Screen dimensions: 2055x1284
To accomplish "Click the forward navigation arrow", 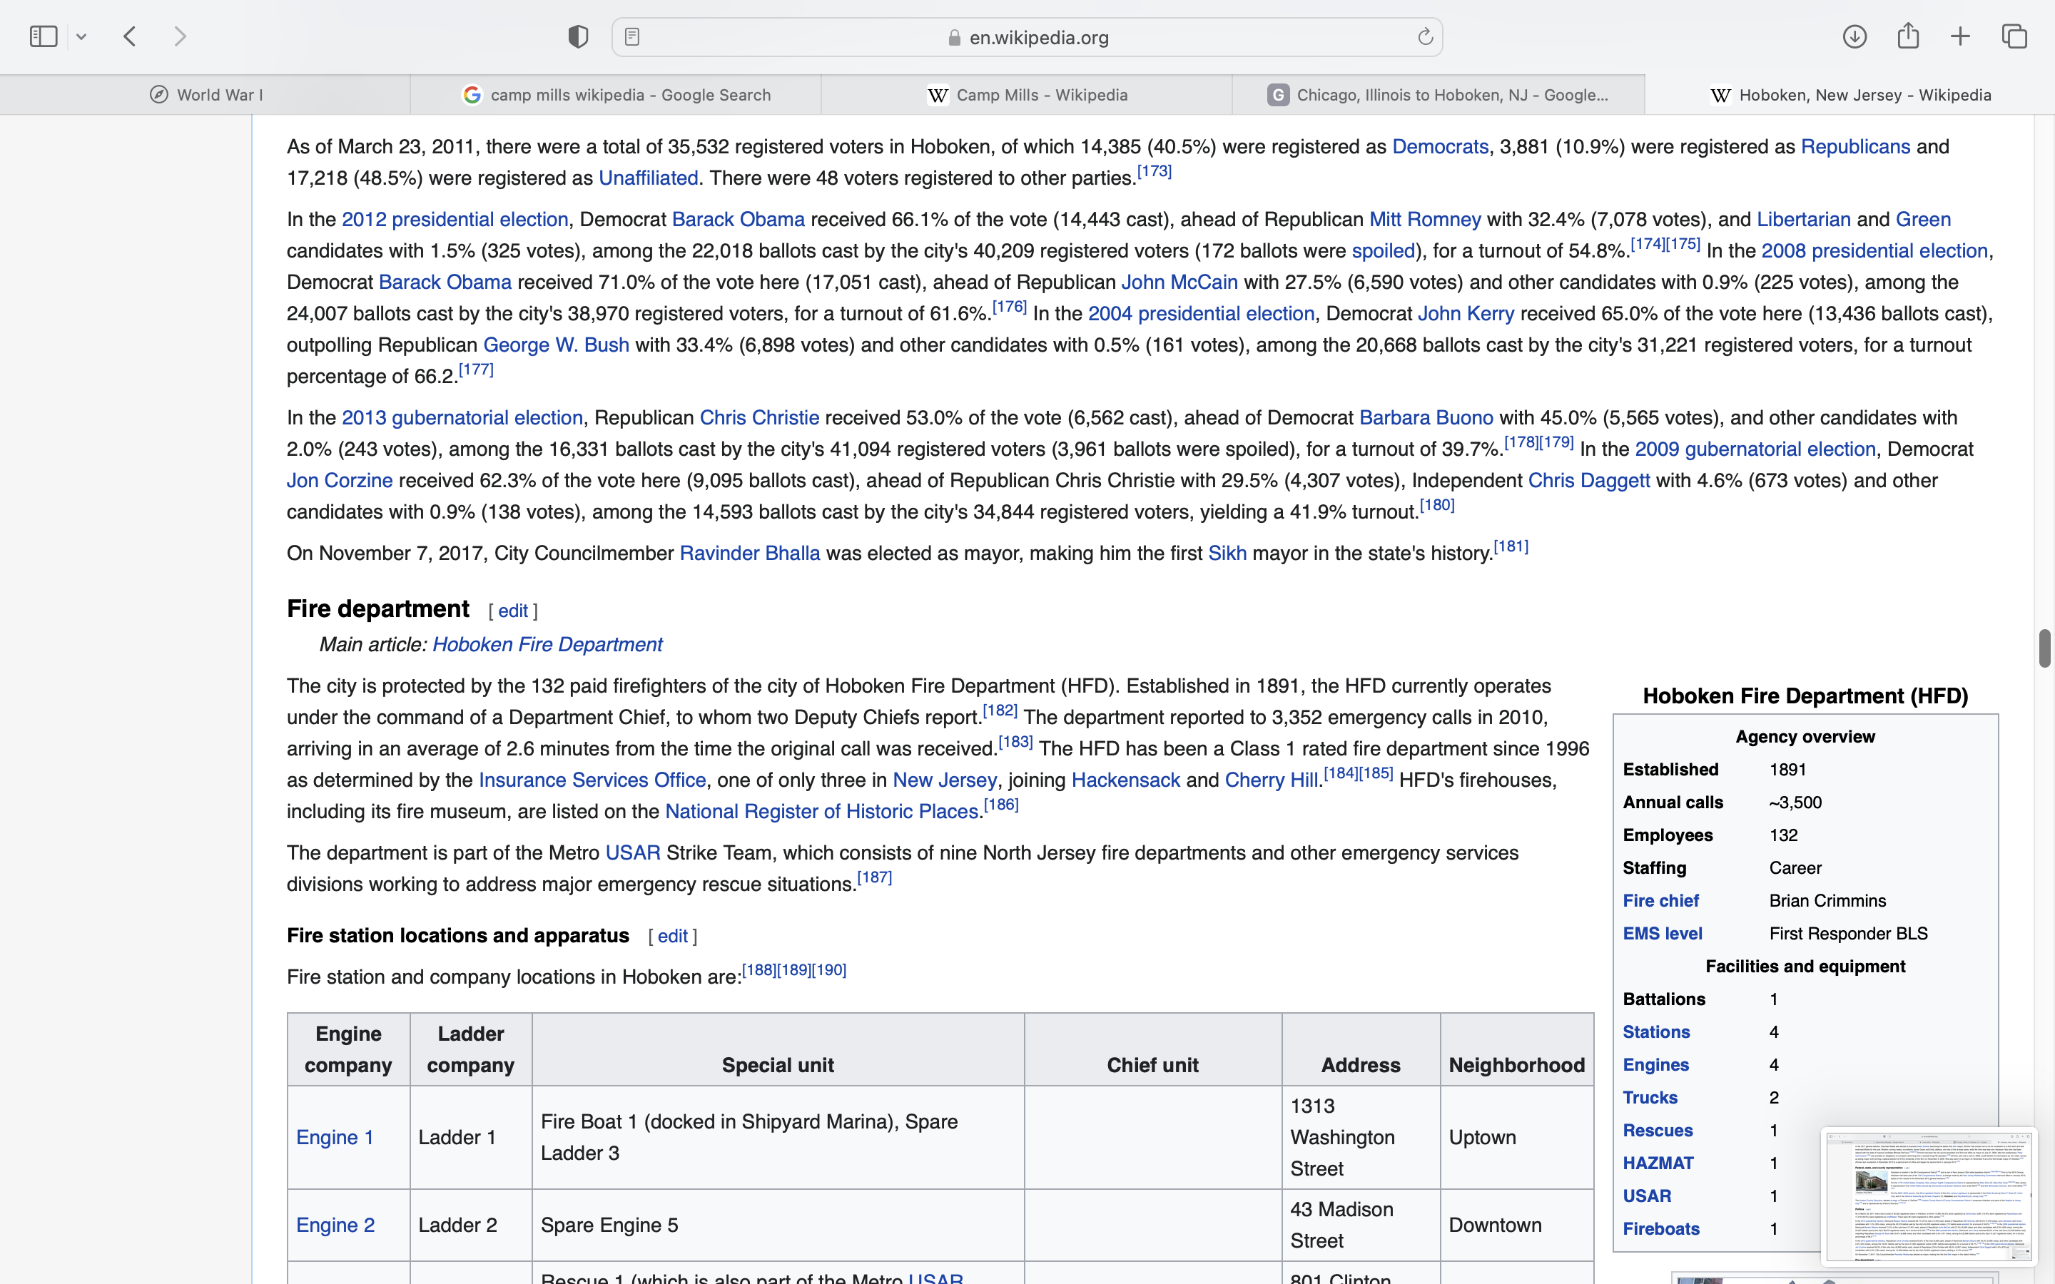I will coord(180,36).
